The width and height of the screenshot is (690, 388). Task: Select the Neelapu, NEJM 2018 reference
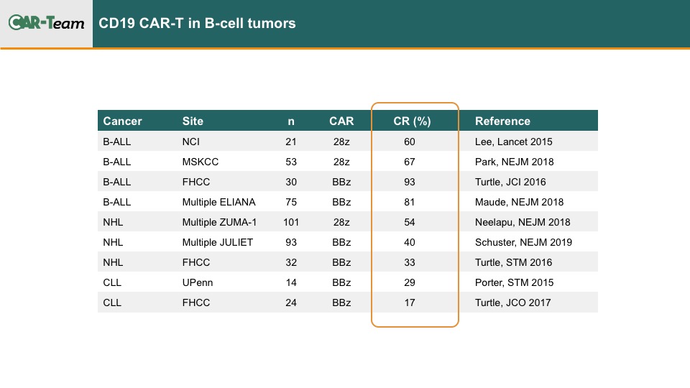coord(523,222)
